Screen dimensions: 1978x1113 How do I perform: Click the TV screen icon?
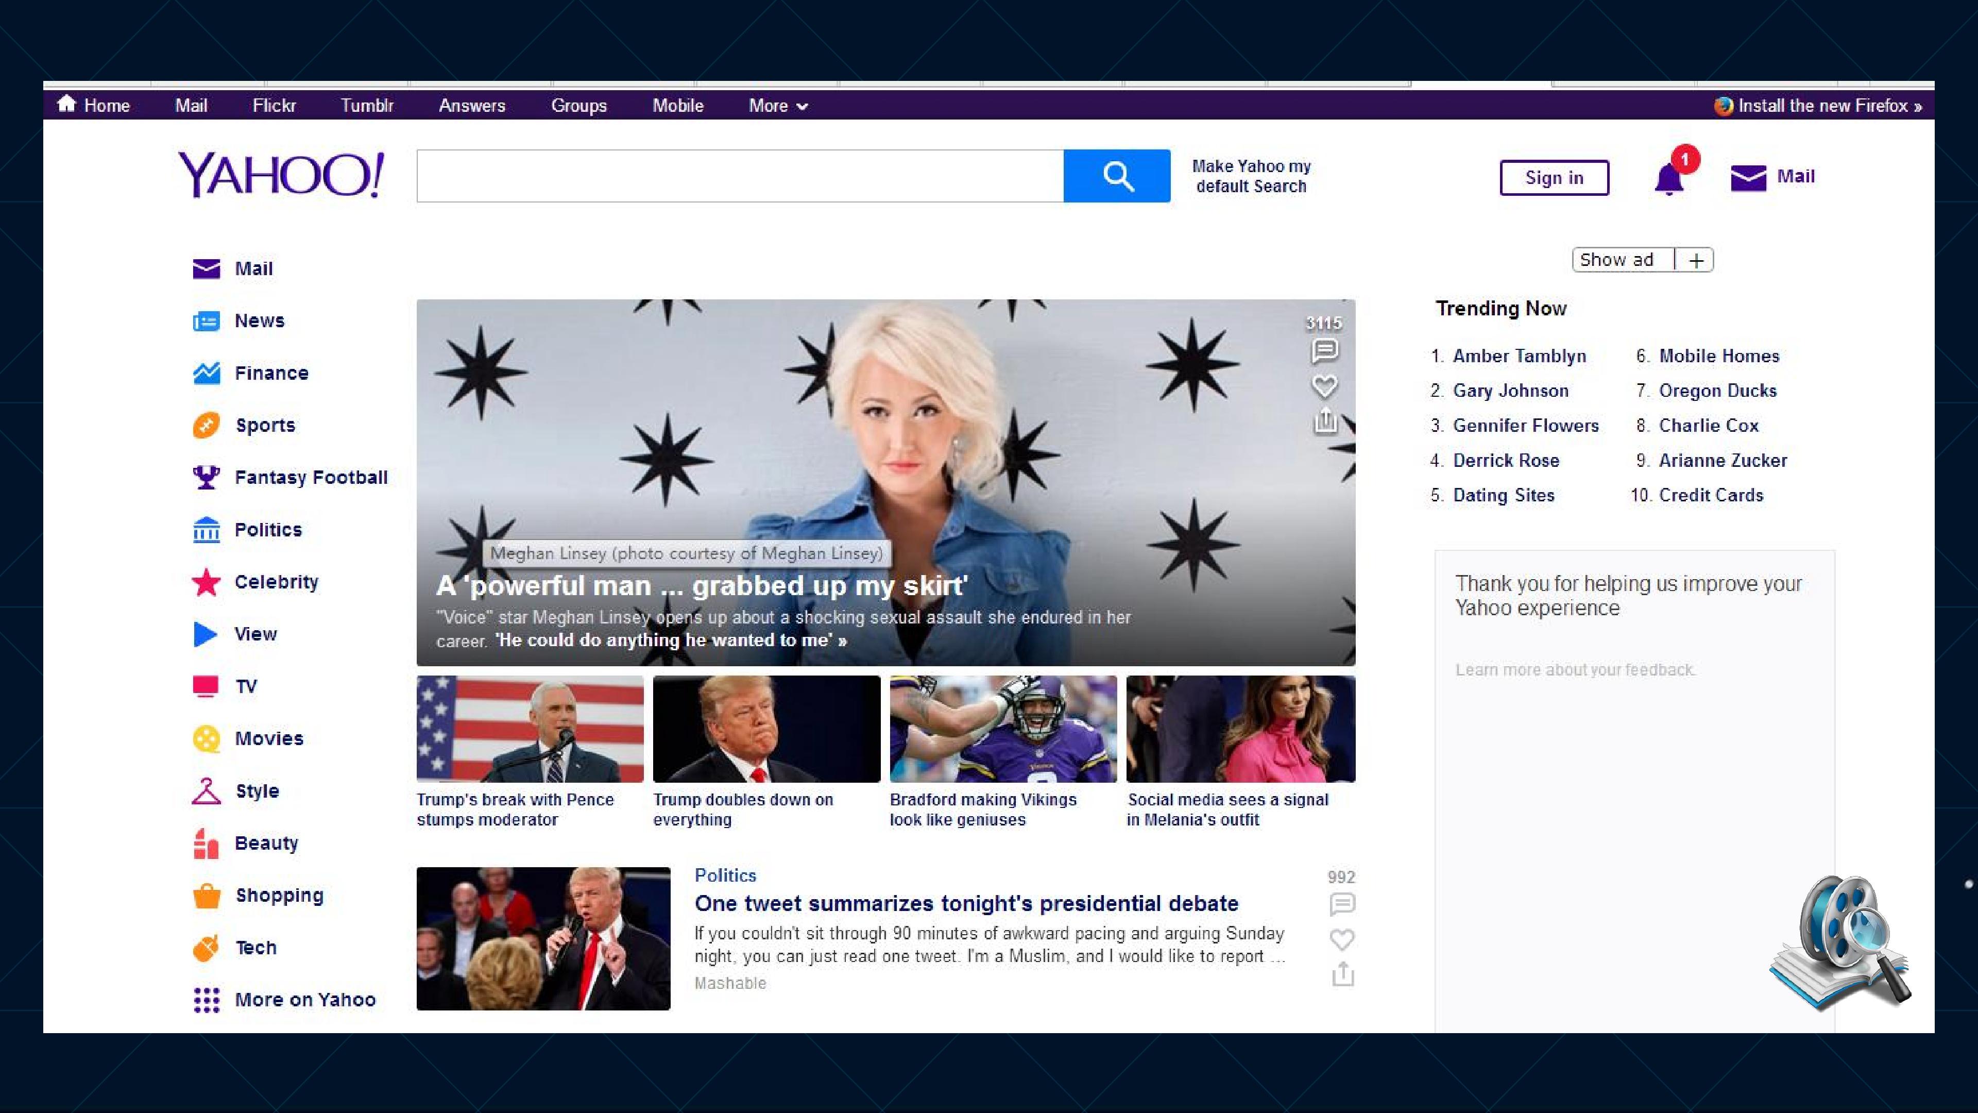pyautogui.click(x=205, y=686)
